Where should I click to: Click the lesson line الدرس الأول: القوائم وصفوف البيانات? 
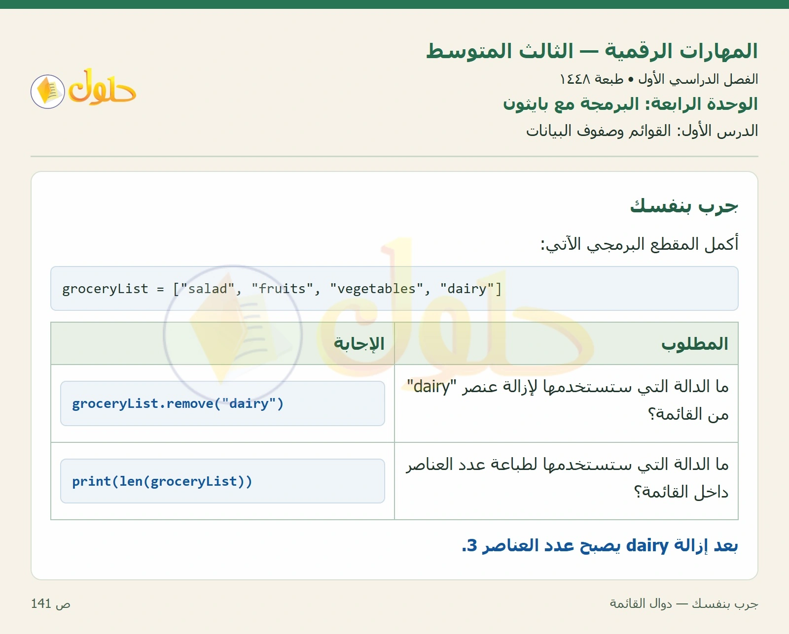(x=642, y=131)
